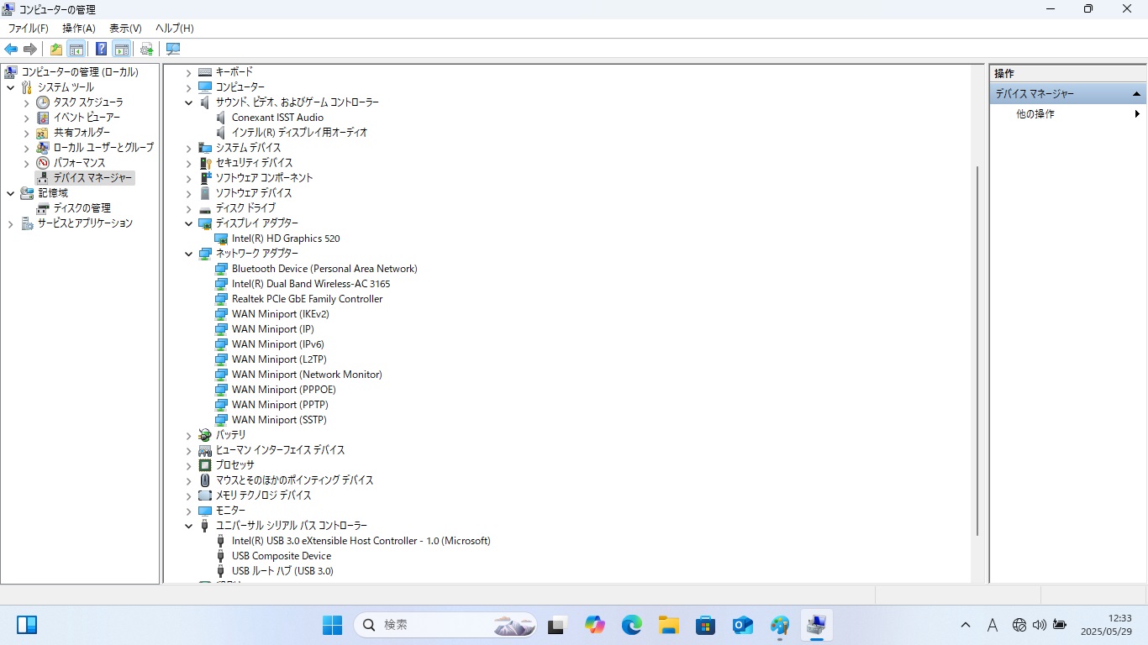
Task: Click the taskbar 検索 search box
Action: (447, 625)
